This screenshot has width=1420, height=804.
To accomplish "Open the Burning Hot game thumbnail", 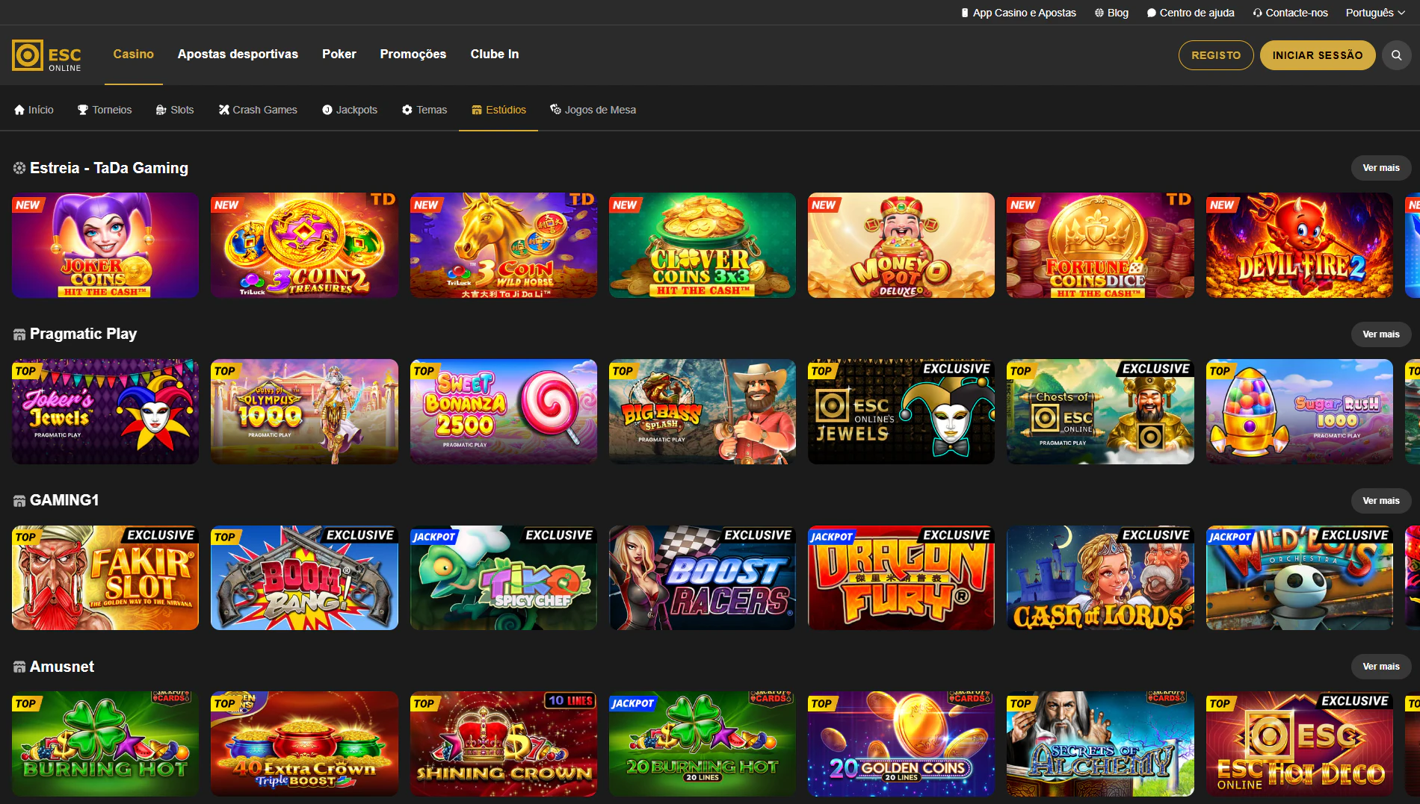I will [105, 744].
